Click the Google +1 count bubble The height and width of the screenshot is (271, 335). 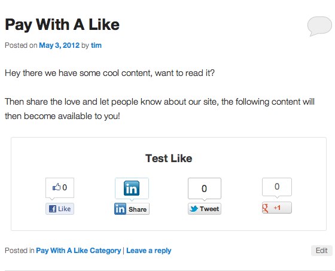276,187
